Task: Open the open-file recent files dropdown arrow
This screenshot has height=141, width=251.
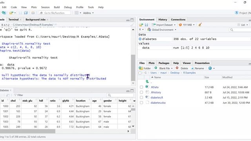Action: 15,13
